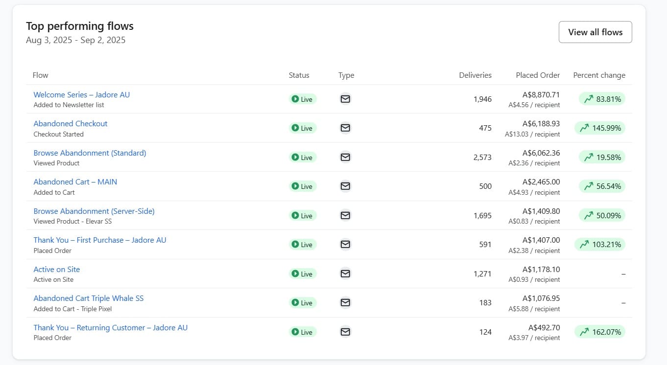Click the Deliveries column header
667x365 pixels.
click(475, 75)
